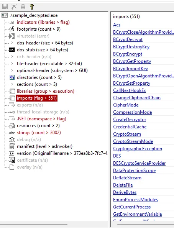Screen dimensions: 174x228
Task: Expand the optional-header tree node
Action: (x=12, y=71)
